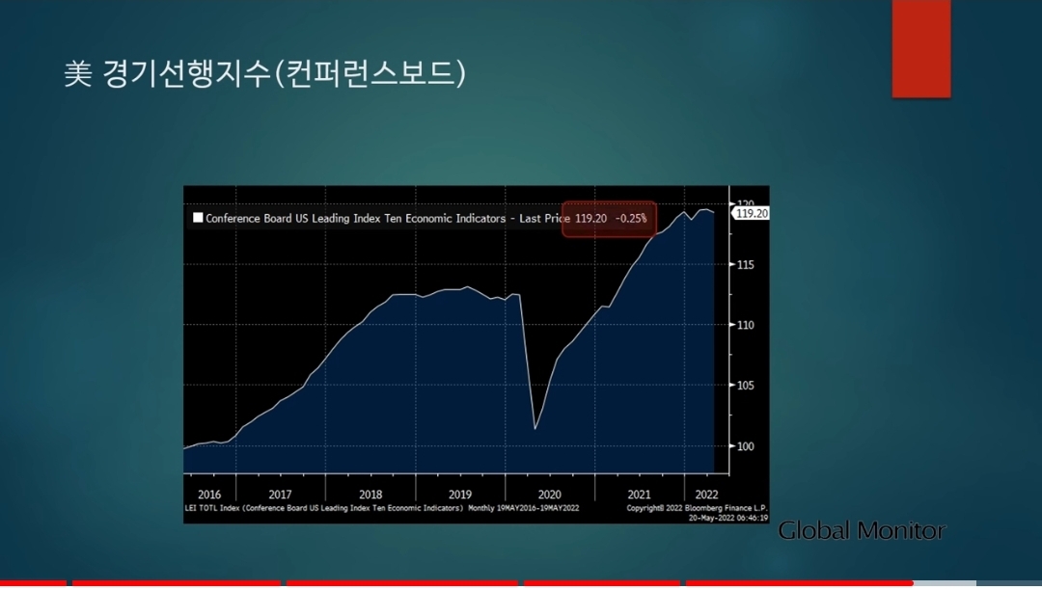Click the 2020 x-axis year label
This screenshot has height=590, width=1042.
[550, 495]
